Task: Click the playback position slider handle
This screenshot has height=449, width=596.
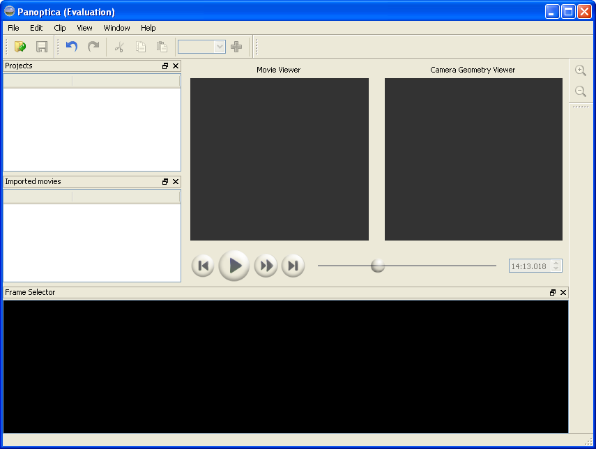Action: [x=378, y=266]
